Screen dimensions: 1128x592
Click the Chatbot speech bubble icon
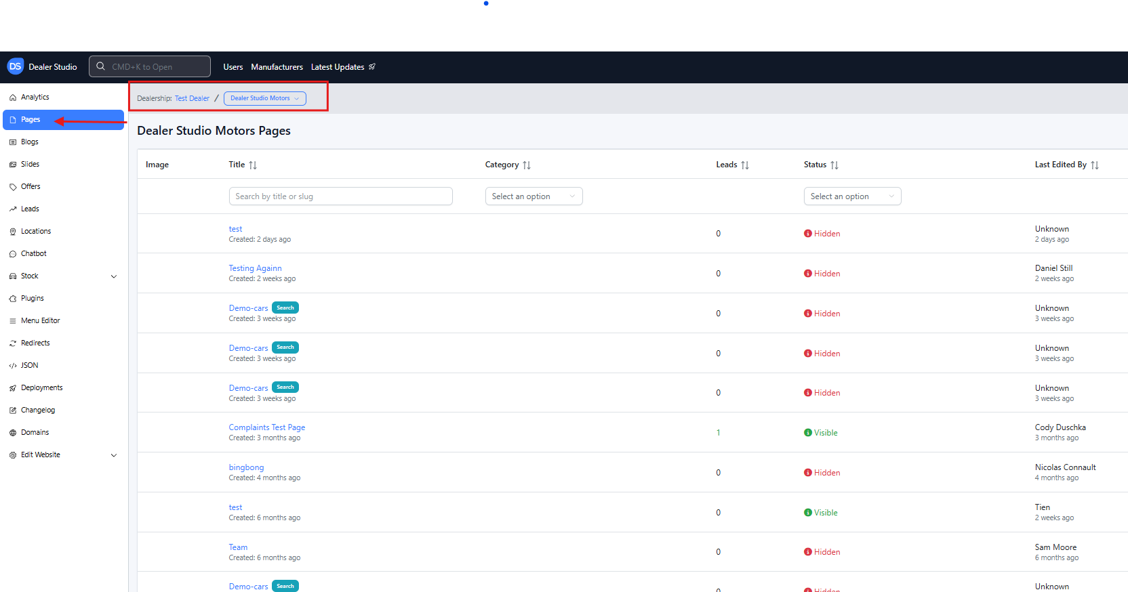point(13,254)
